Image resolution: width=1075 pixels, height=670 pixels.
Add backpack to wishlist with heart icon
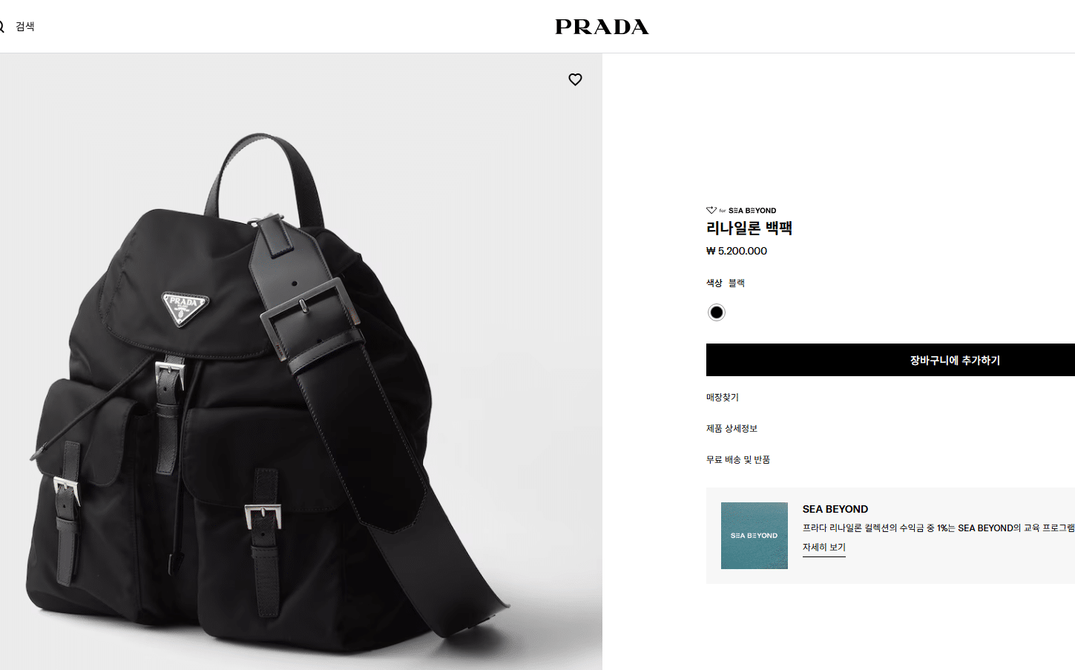(575, 79)
